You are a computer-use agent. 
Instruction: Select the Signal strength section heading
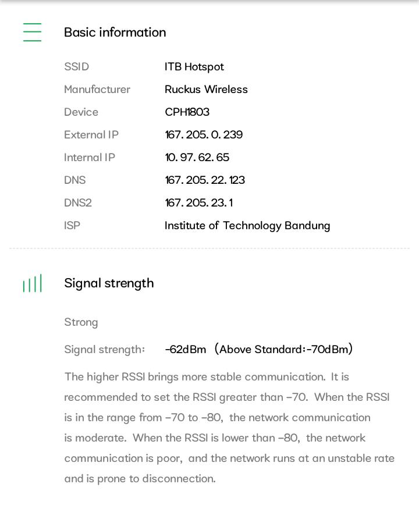pos(109,283)
